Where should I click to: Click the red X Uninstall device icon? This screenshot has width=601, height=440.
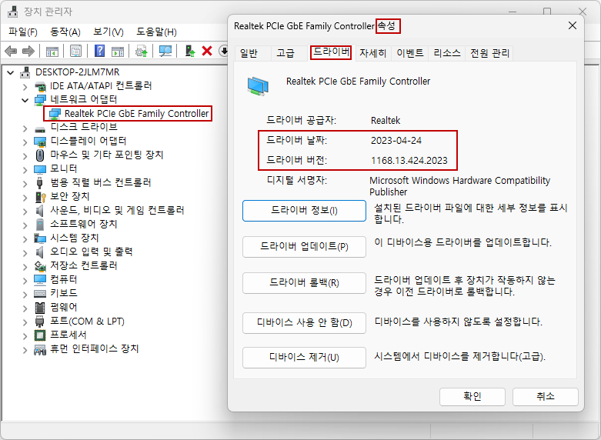(x=207, y=51)
